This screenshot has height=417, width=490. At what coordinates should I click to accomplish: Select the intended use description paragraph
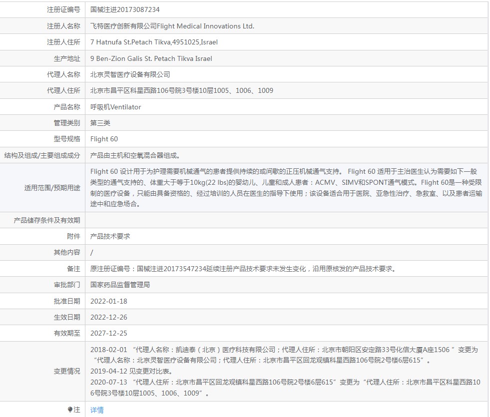[x=286, y=188]
